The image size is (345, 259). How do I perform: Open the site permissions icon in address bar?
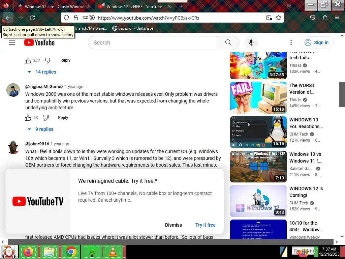tap(85, 18)
